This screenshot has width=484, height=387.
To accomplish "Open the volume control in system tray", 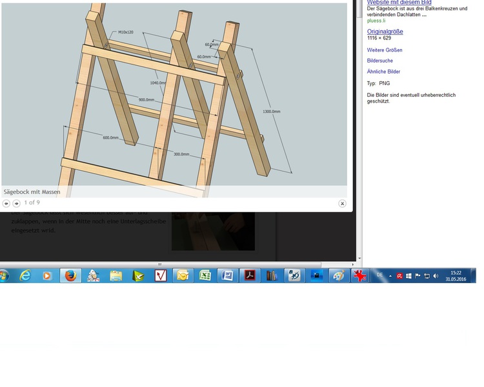I will click(x=436, y=275).
